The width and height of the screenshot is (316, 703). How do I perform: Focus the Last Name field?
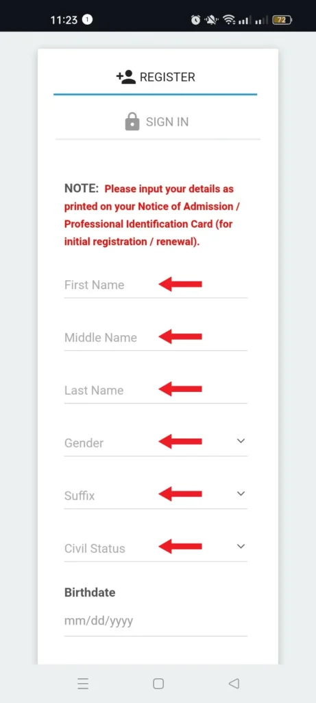coord(156,390)
